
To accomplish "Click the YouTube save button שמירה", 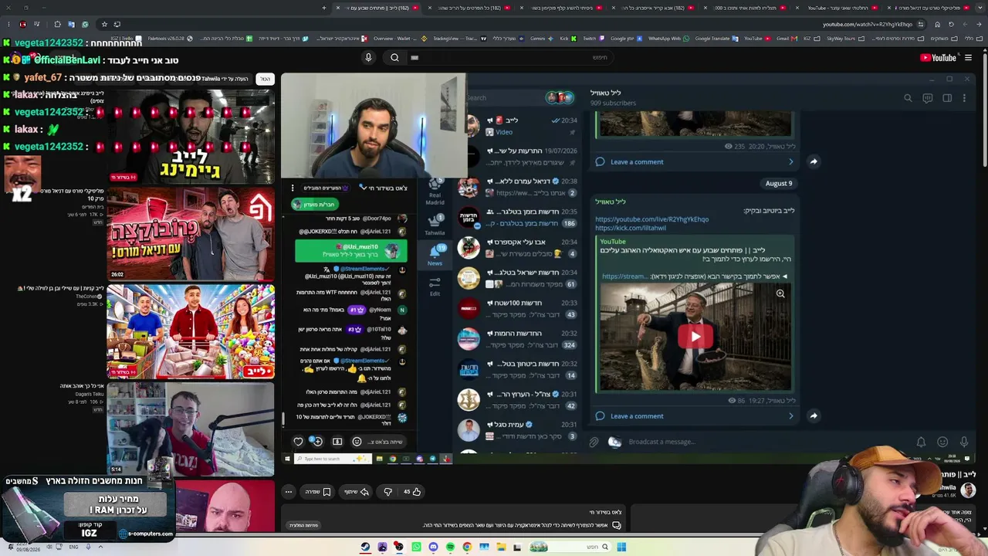I will pos(317,491).
